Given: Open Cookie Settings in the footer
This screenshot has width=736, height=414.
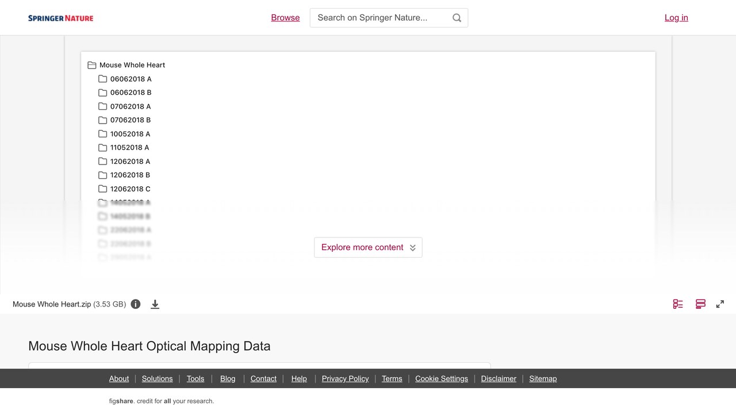Looking at the screenshot, I should click(x=442, y=378).
